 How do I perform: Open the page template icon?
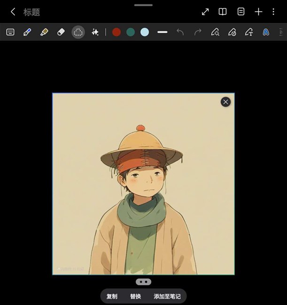pos(241,12)
